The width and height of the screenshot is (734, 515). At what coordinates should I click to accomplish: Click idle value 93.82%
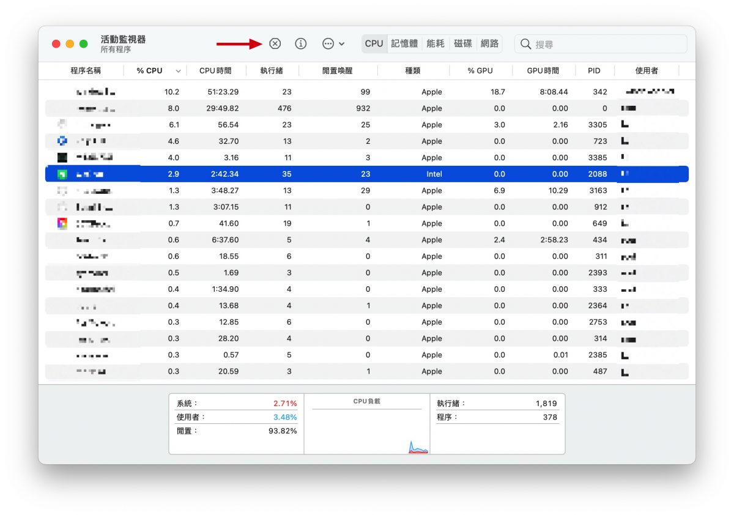pos(283,431)
